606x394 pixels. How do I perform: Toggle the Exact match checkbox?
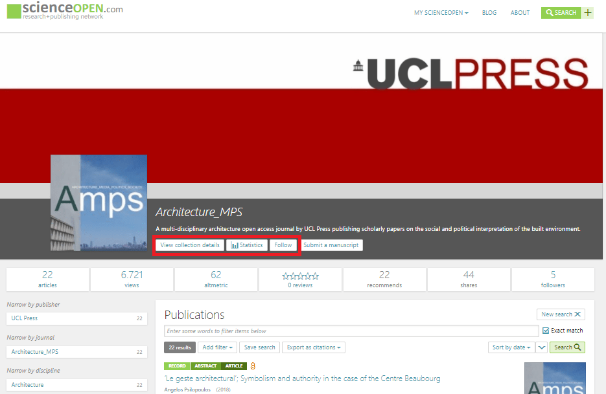[x=546, y=331]
